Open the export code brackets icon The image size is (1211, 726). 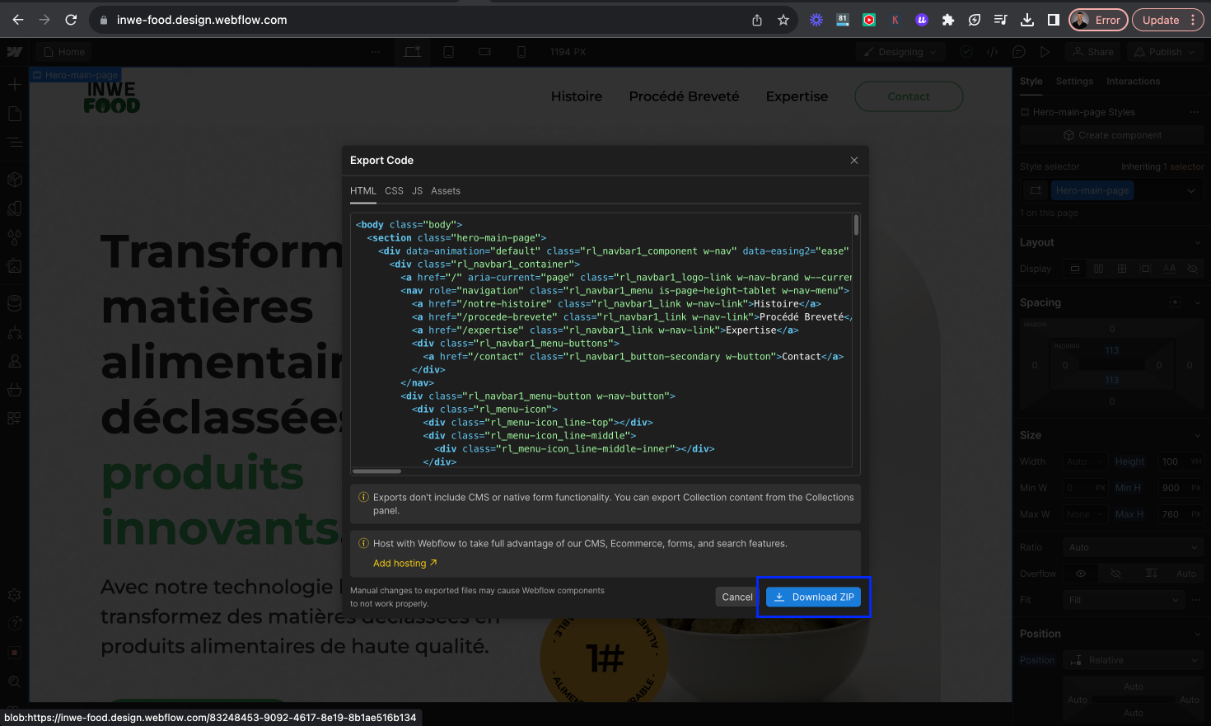pos(993,52)
